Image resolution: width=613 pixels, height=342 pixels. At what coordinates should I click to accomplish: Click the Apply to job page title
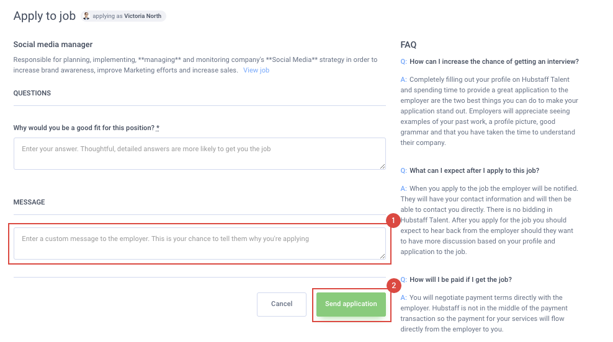pos(45,16)
